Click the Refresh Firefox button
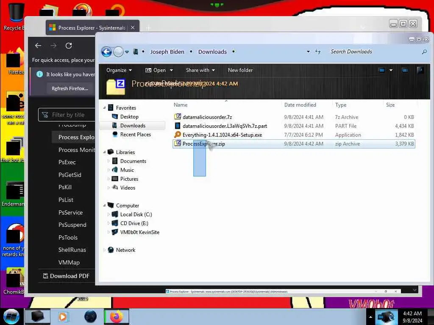434x325 pixels. 70,88
